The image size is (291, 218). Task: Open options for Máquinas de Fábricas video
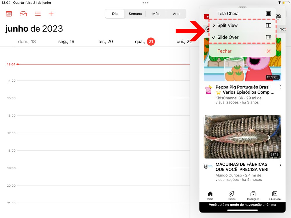tap(281, 165)
